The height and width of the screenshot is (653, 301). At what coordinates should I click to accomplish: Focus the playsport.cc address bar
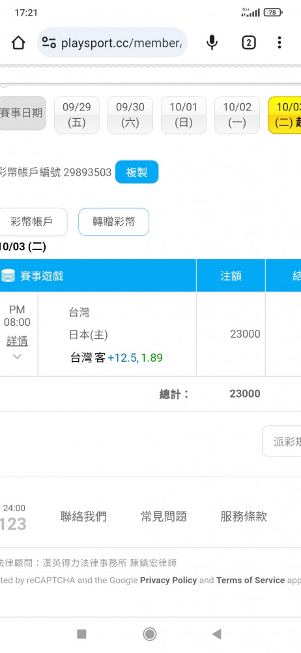pos(112,42)
